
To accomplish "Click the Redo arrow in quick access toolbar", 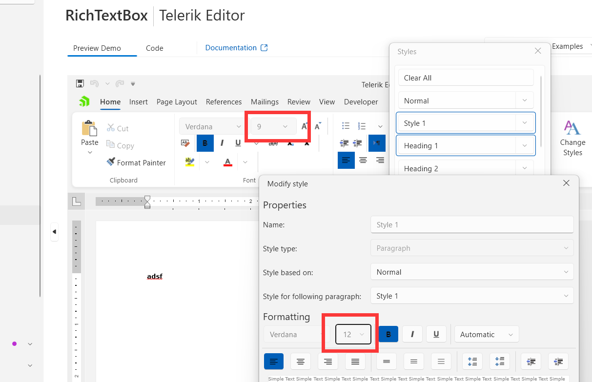I will pos(120,83).
